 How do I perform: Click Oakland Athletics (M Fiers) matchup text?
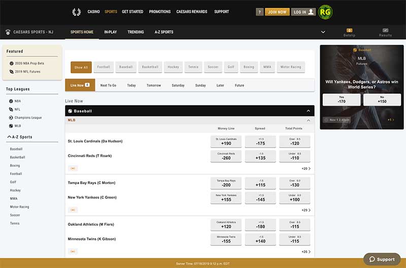pyautogui.click(x=91, y=224)
